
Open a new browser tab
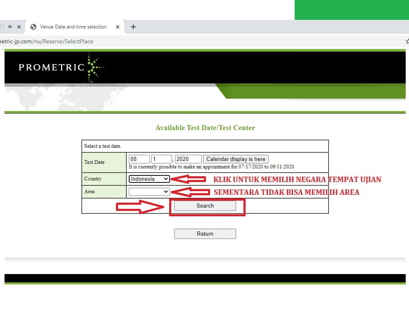coord(133,27)
